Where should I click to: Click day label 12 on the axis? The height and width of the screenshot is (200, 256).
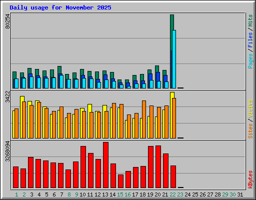tap(97, 194)
